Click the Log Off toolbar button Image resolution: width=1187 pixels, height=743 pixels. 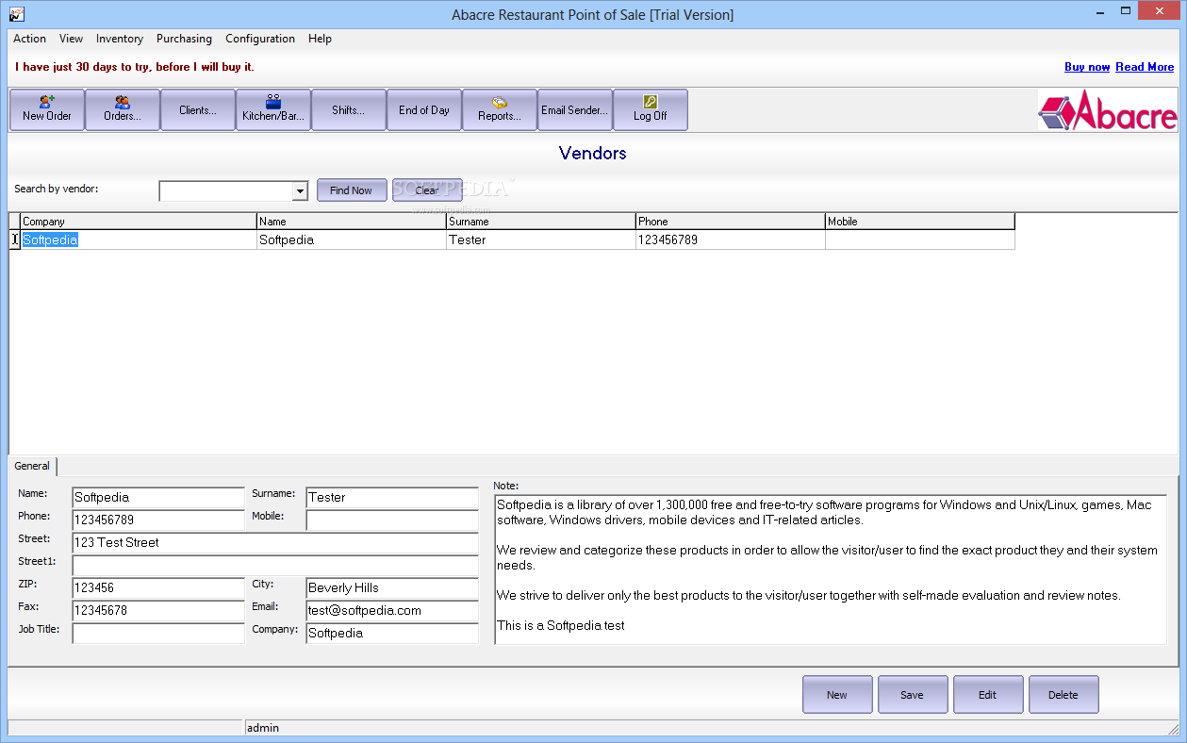point(651,109)
